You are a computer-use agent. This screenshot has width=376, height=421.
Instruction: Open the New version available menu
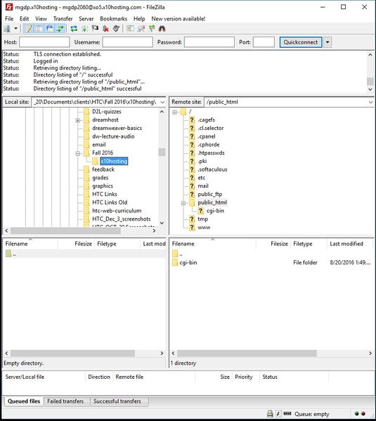[x=179, y=19]
